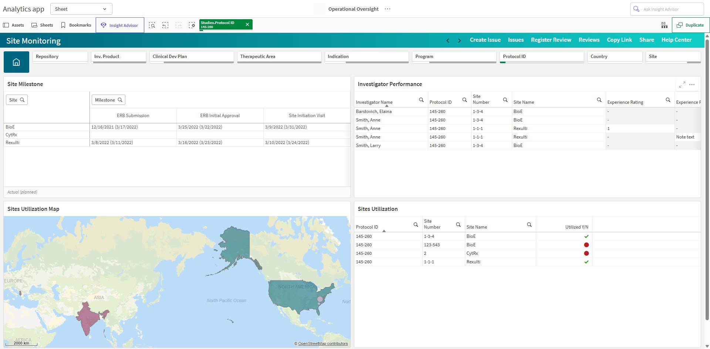Click Create Issue
710x349 pixels.
485,40
